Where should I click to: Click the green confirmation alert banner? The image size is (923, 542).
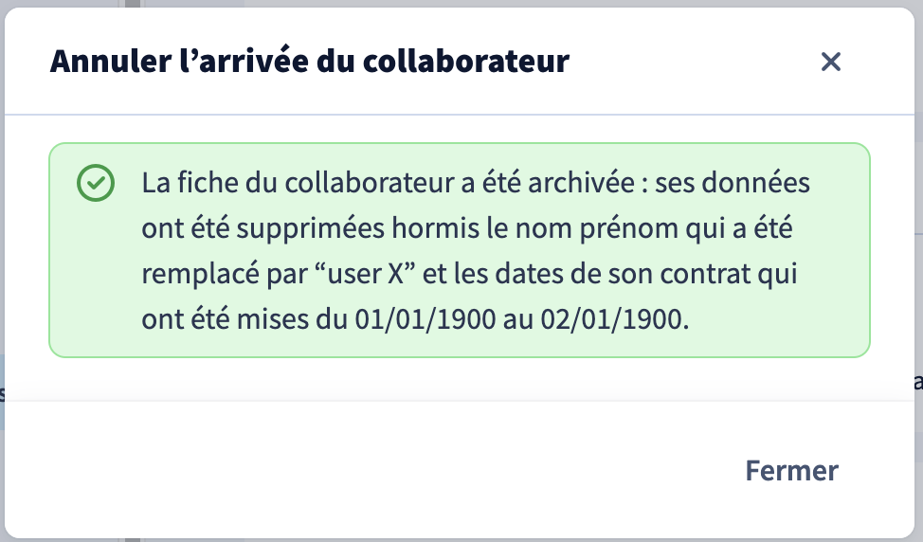(x=460, y=250)
